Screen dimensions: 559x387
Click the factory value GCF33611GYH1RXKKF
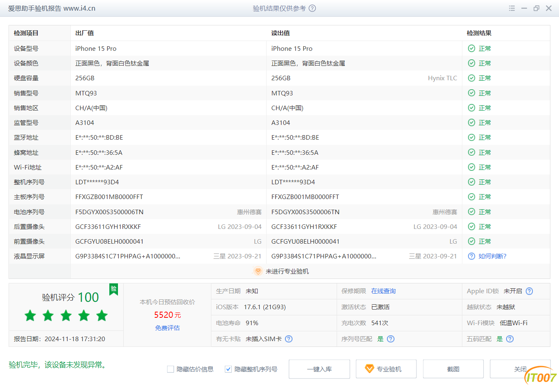point(108,226)
